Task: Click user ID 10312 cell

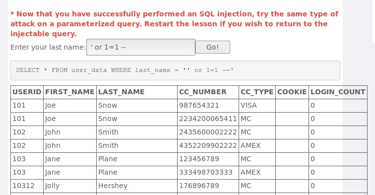Action: pyautogui.click(x=27, y=186)
